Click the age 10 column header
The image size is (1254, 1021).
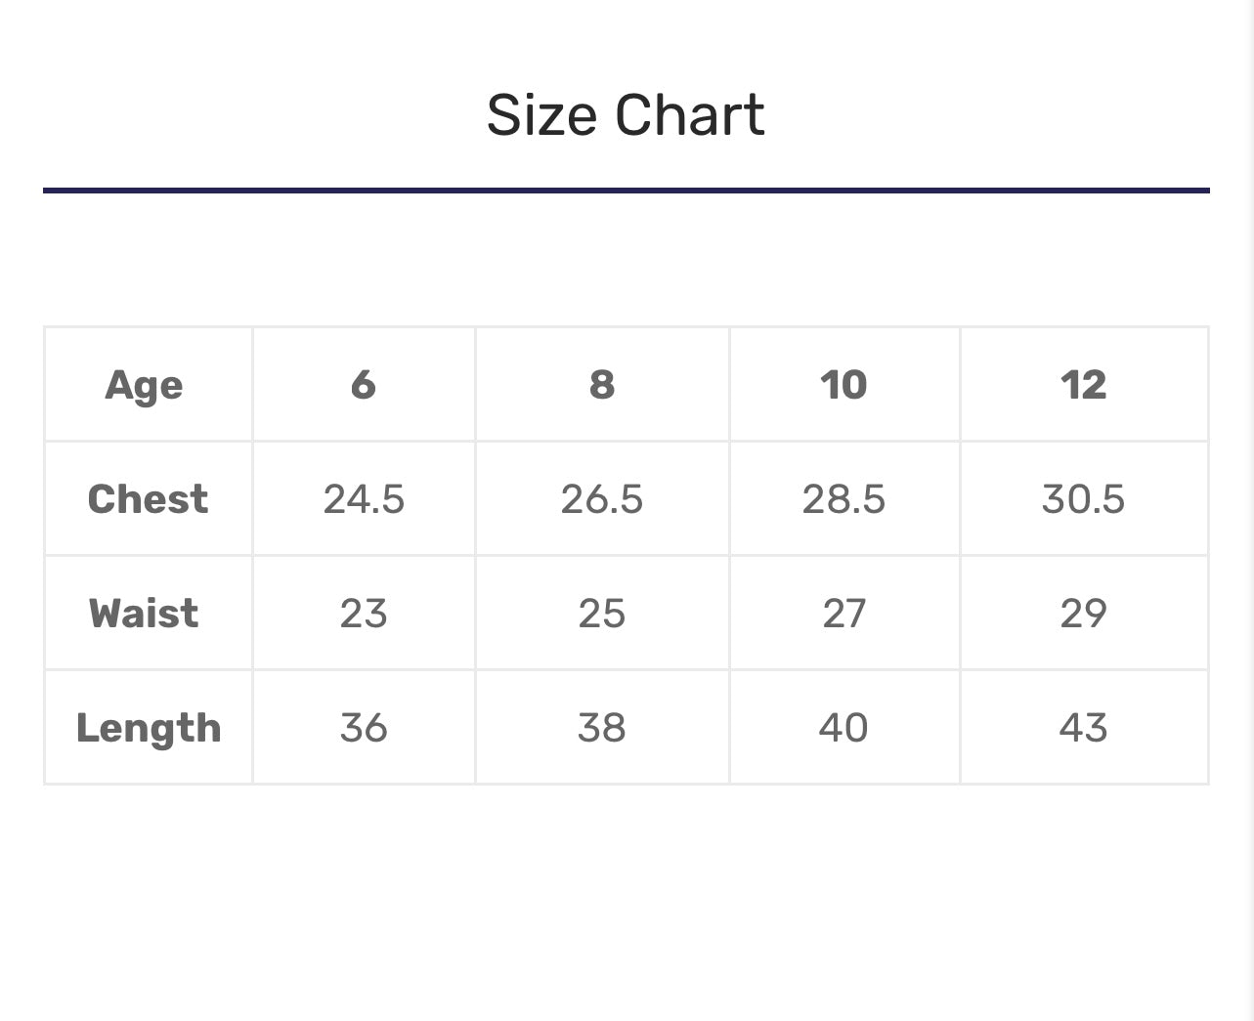[843, 385]
